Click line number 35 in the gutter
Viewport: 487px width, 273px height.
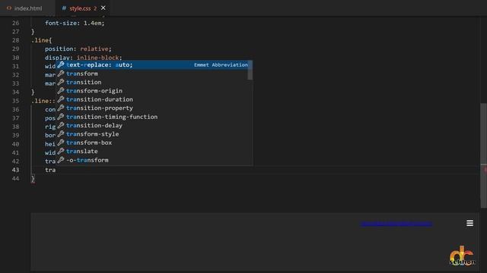tap(15, 101)
